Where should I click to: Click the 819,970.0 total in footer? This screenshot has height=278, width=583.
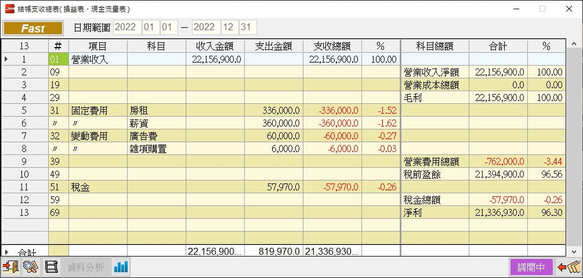pyautogui.click(x=279, y=251)
